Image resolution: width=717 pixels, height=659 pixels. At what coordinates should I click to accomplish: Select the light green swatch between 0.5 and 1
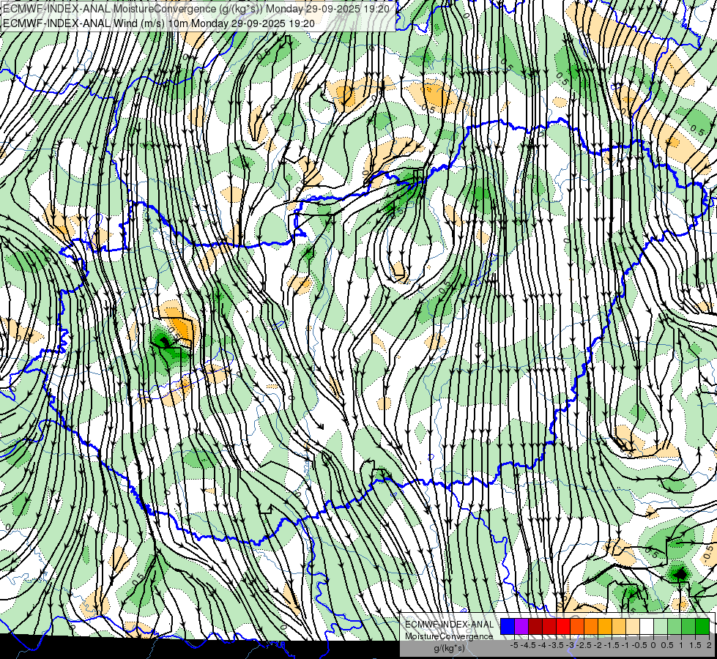click(x=675, y=626)
